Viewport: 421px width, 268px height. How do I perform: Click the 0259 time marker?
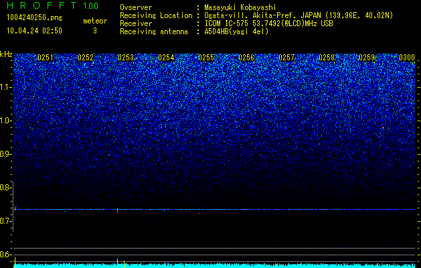click(367, 58)
